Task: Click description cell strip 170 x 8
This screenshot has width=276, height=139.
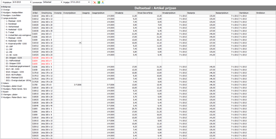Action: click(47, 84)
